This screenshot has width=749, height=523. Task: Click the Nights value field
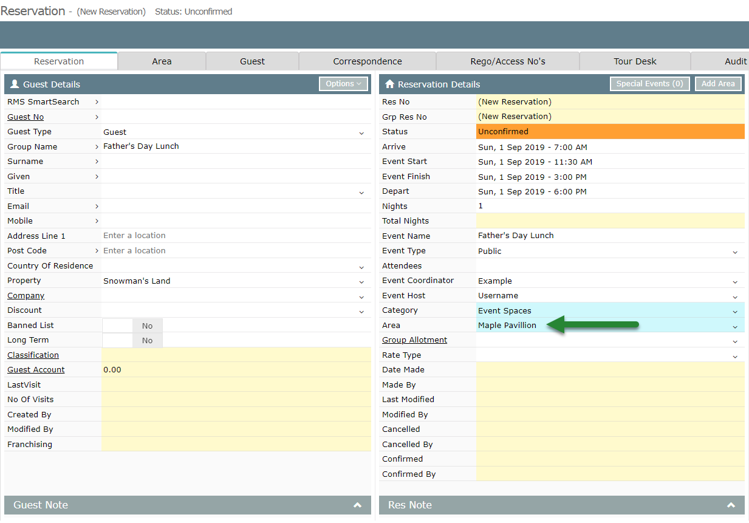[x=610, y=207]
